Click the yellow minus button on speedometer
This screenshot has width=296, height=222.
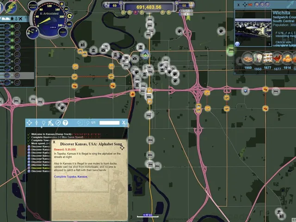66,9
